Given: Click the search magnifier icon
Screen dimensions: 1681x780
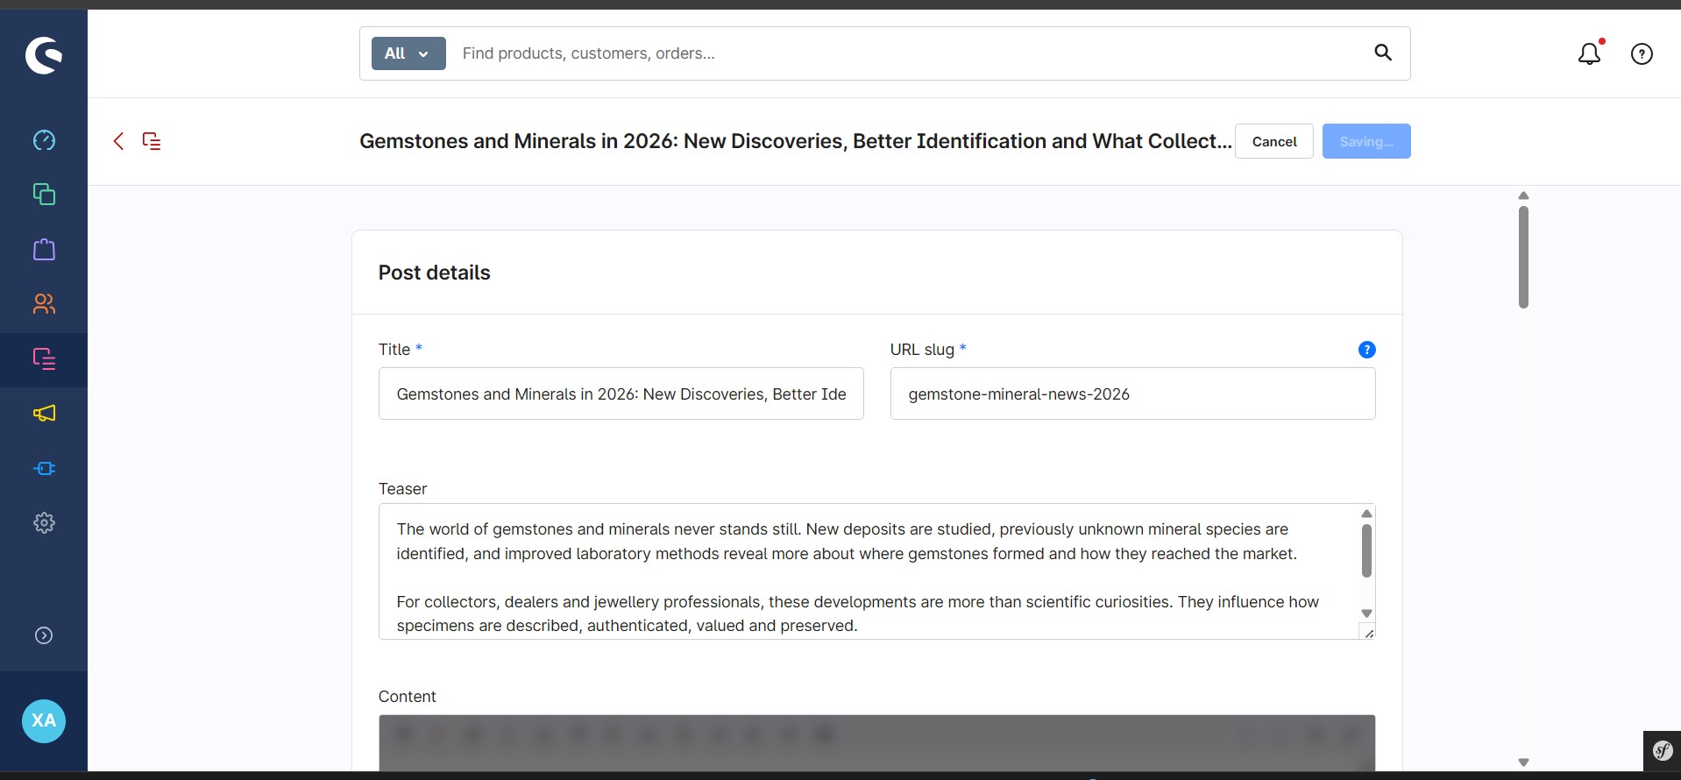Looking at the screenshot, I should (x=1383, y=53).
